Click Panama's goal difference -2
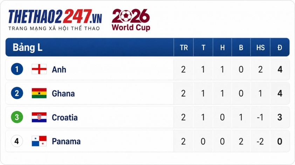 coord(260,141)
